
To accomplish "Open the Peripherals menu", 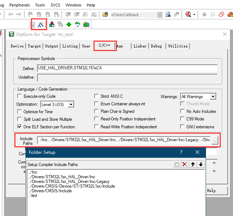I will coord(19,5).
